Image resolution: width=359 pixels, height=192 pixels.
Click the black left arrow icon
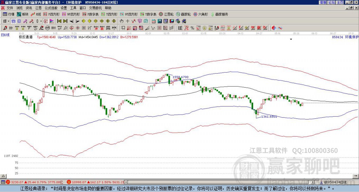pyautogui.click(x=72, y=21)
